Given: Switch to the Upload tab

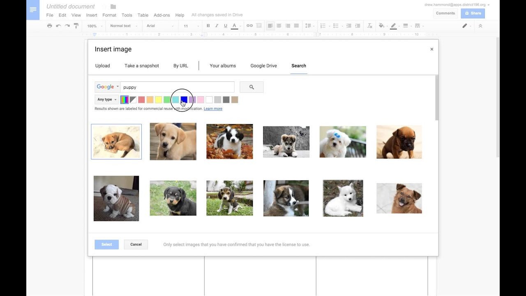Looking at the screenshot, I should coord(103,66).
